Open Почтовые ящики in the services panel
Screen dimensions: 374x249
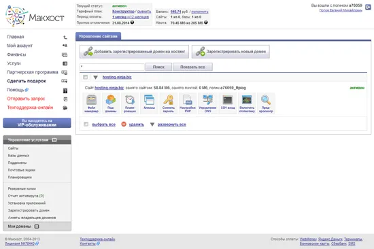(22, 170)
